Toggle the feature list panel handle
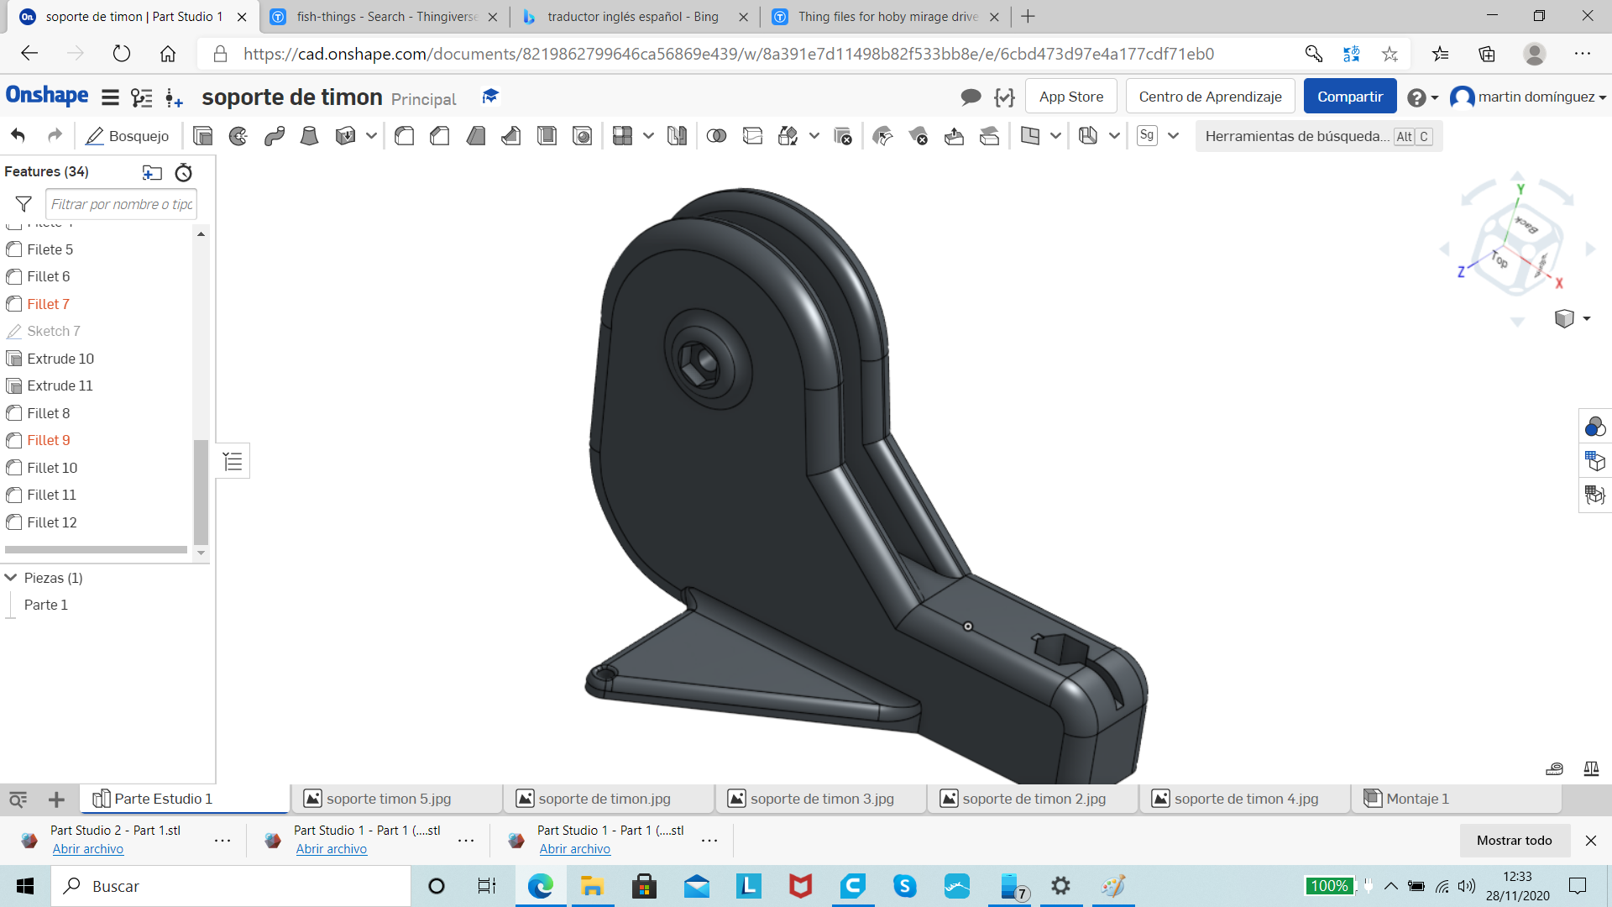This screenshot has height=907, width=1612. click(x=233, y=461)
